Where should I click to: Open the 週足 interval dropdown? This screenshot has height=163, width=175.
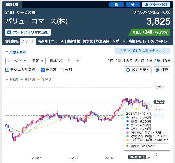coord(38,61)
